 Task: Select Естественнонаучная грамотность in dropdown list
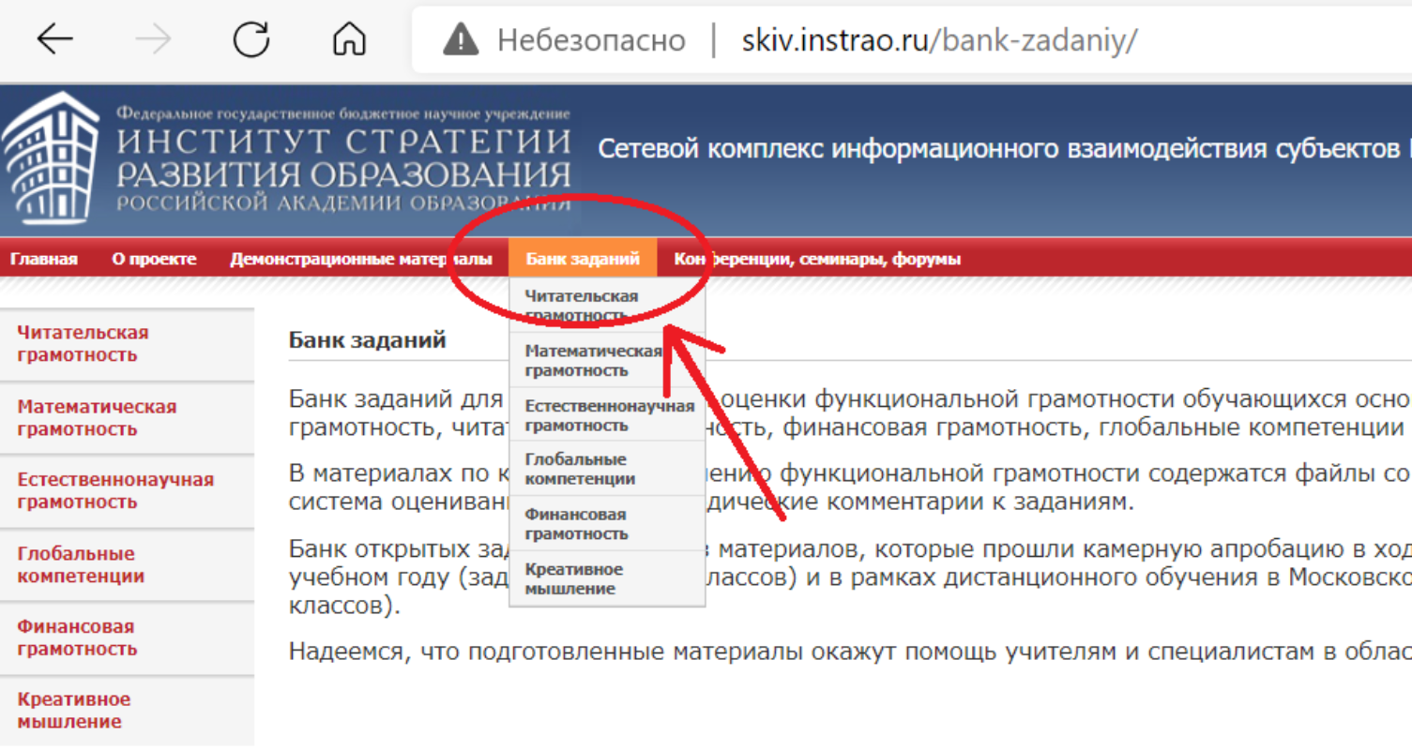pyautogui.click(x=609, y=415)
